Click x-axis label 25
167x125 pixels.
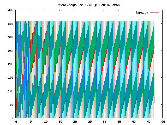pyautogui.click(x=90, y=122)
